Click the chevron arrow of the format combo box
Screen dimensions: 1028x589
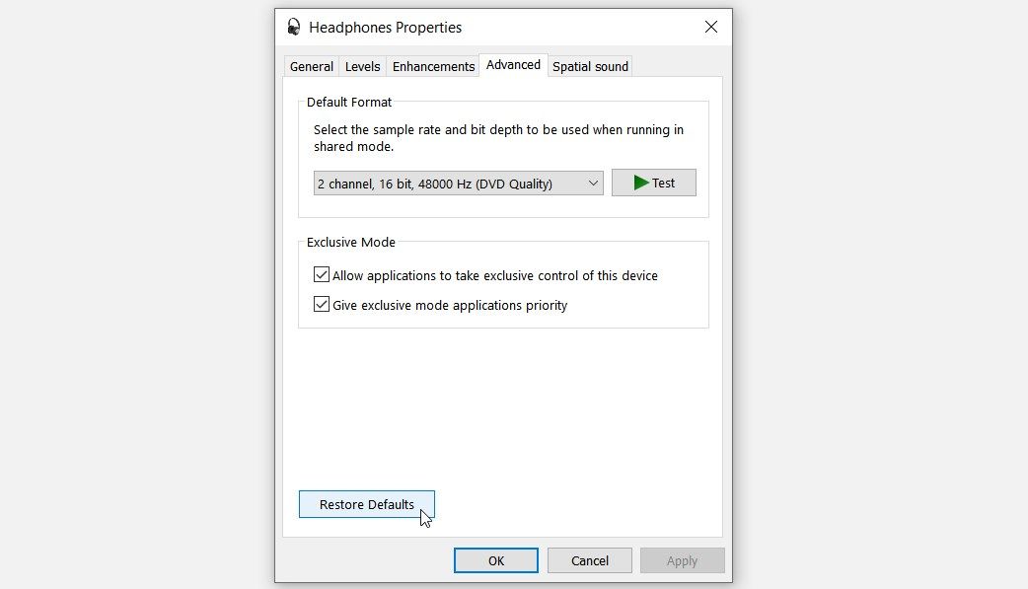(593, 184)
